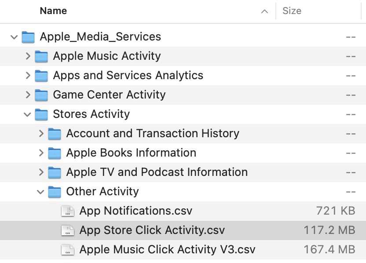This screenshot has width=366, height=263.
Task: Click the Other Activity folder icon
Action: coord(55,192)
